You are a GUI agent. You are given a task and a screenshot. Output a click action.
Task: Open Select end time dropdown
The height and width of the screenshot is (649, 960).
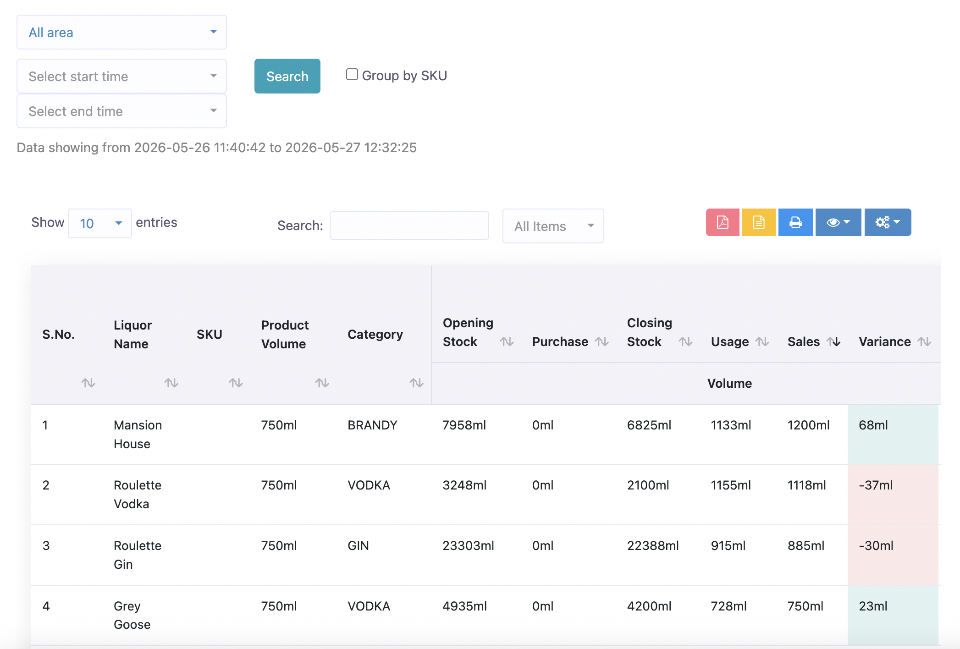121,111
